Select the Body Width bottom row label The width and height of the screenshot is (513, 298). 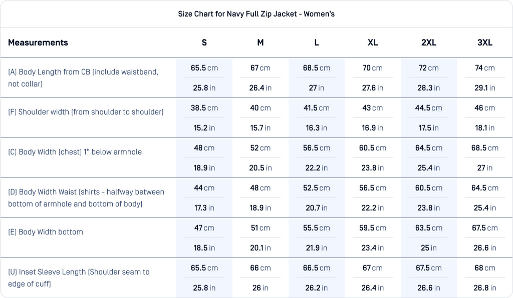click(x=46, y=232)
